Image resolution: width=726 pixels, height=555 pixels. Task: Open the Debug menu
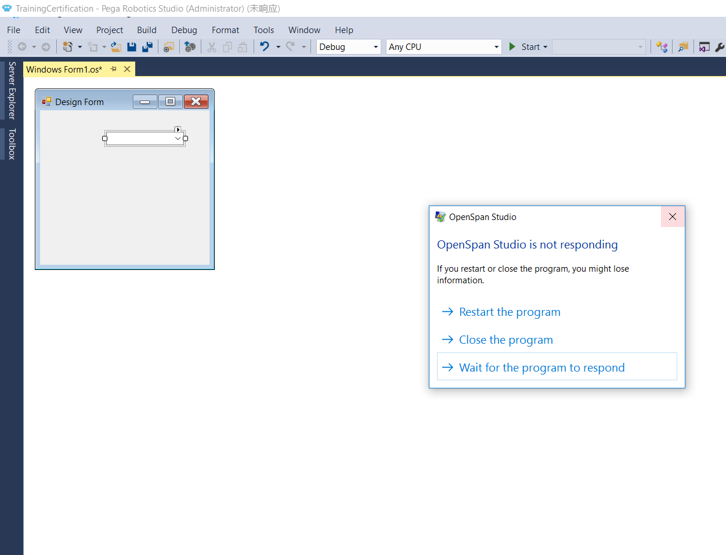pyautogui.click(x=184, y=30)
